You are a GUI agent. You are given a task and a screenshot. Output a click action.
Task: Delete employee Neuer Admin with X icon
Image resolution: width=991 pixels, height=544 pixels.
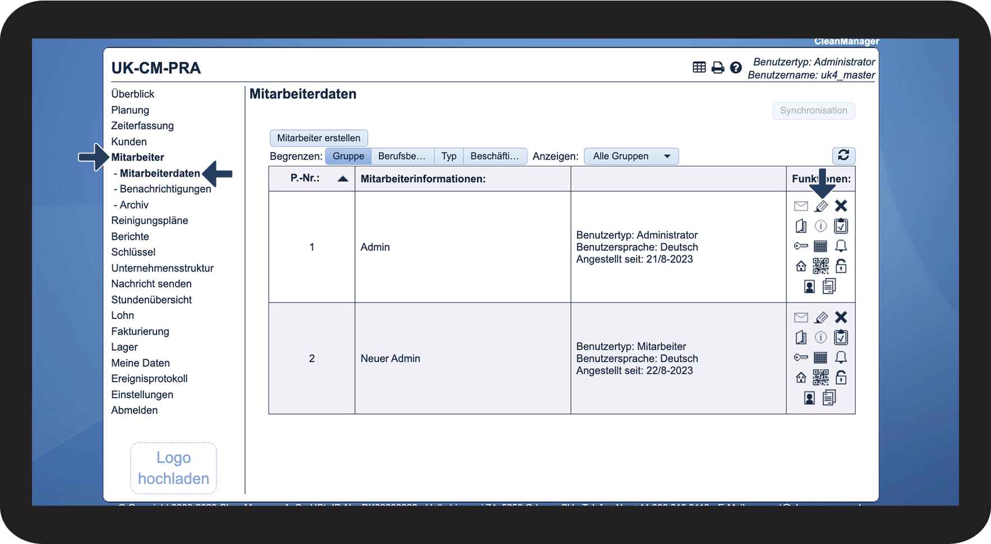click(x=841, y=317)
